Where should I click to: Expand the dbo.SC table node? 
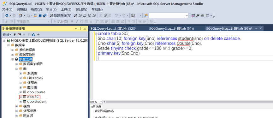click(21, 97)
